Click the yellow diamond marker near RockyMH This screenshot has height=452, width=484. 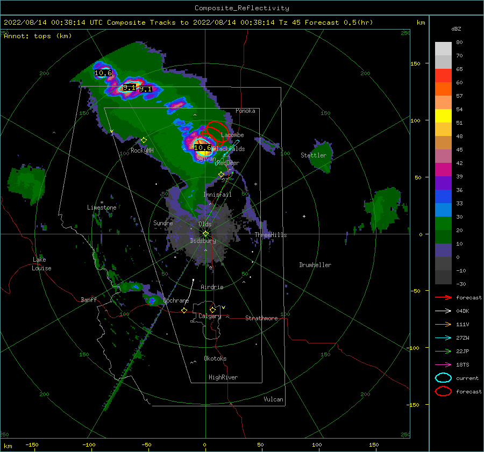144,140
